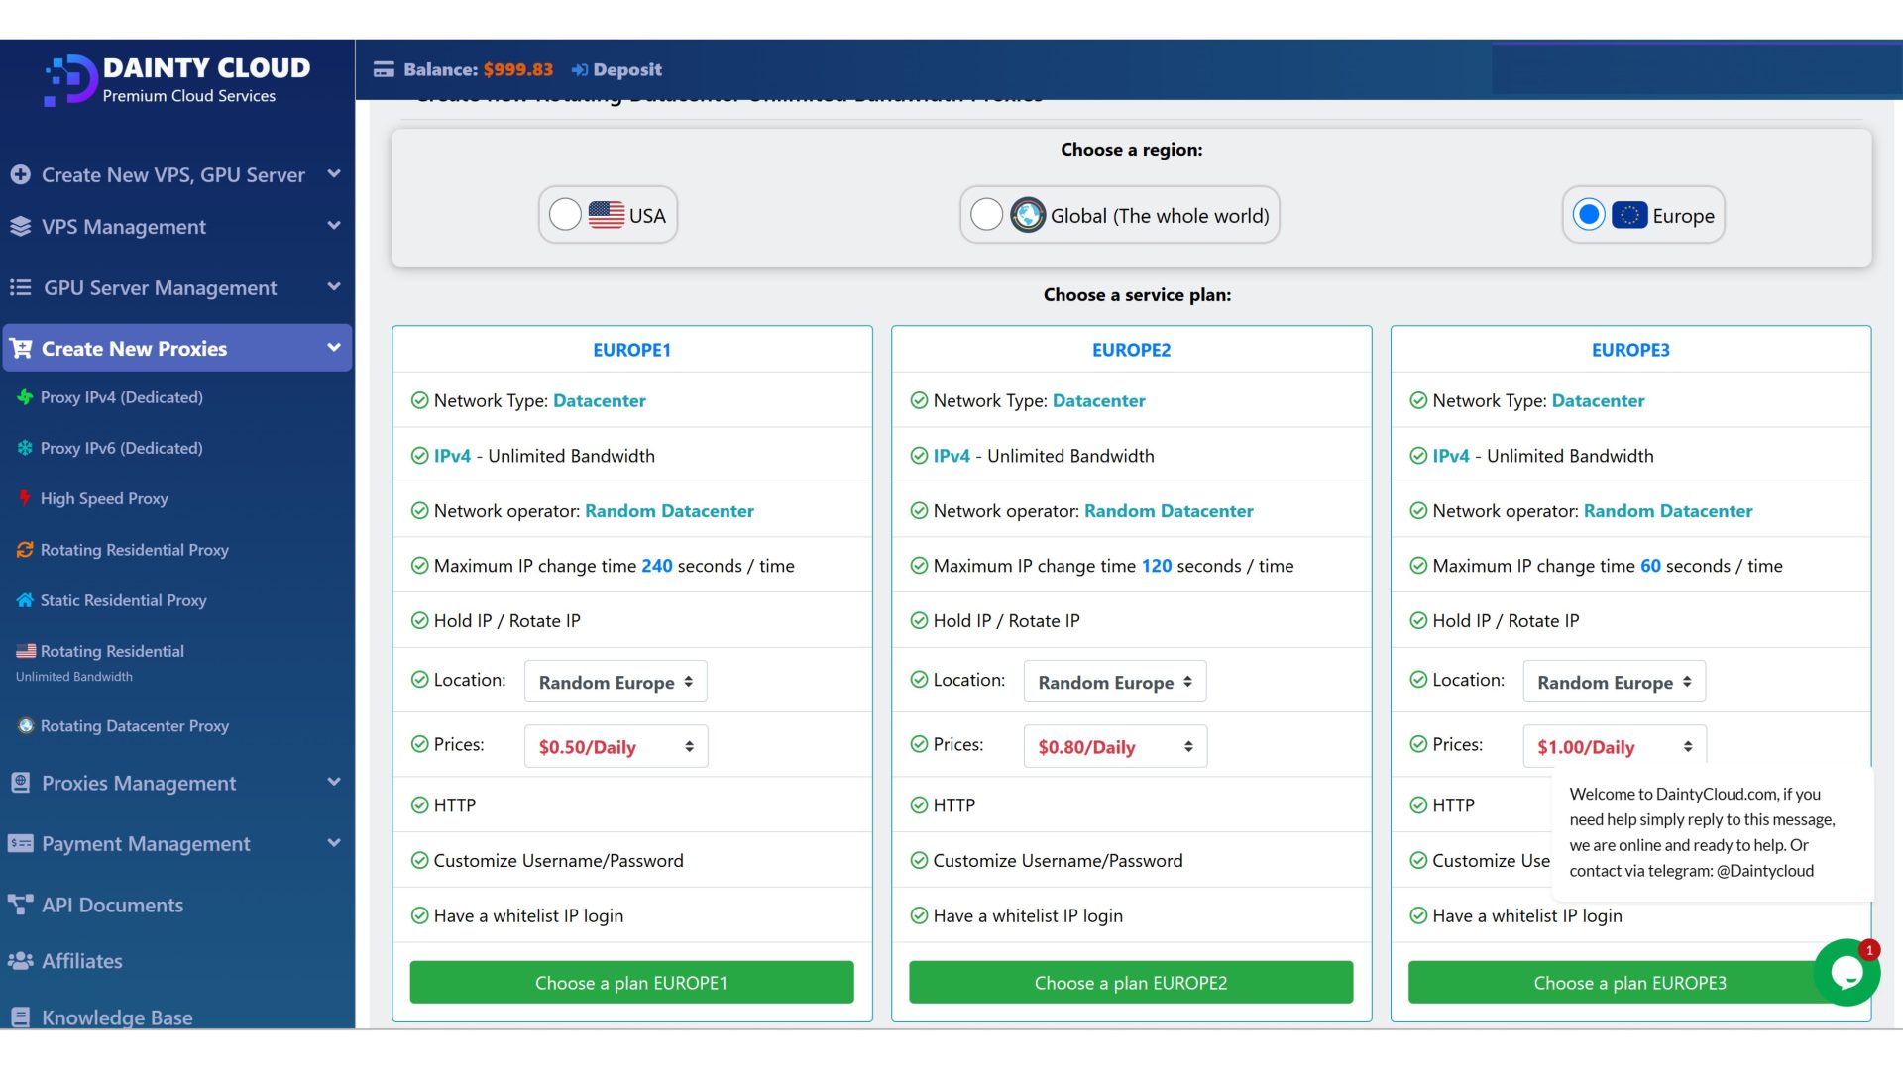The height and width of the screenshot is (1070, 1903).
Task: Open EUROPE1 Location dropdown
Action: click(616, 682)
